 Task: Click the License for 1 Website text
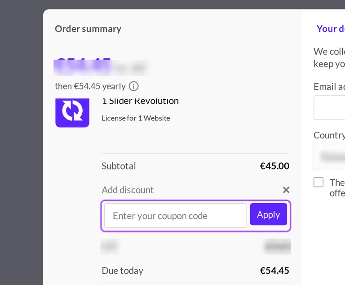tap(136, 118)
